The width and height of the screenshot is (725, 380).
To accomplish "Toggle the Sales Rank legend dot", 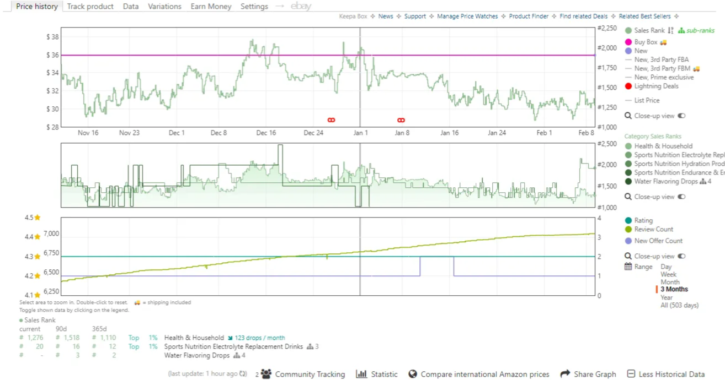I will (x=628, y=31).
